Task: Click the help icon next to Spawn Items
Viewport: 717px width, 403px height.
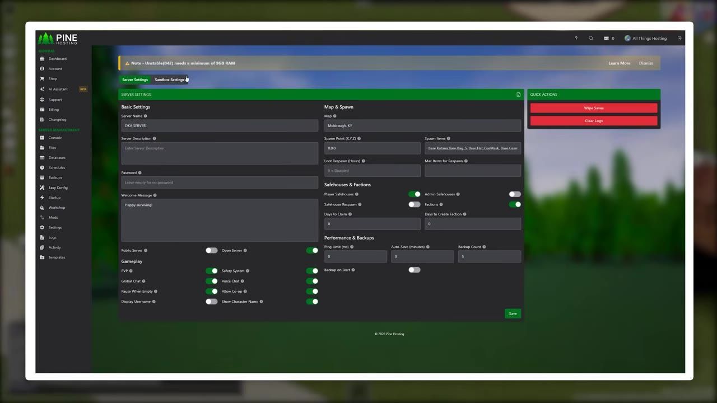Action: (449, 138)
